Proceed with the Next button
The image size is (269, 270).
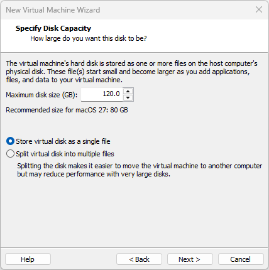(x=190, y=259)
